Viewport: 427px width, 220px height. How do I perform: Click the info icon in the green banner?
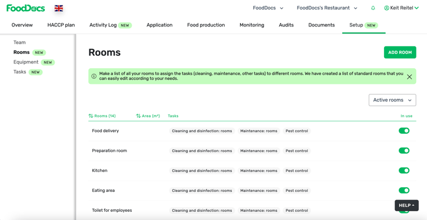click(94, 76)
